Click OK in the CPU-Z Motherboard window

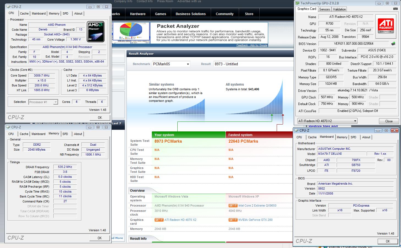tap(388, 241)
